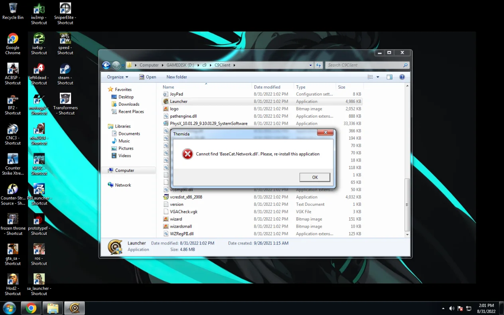This screenshot has height=315, width=504.
Task: Sort files by the Type column header
Action: [315, 87]
